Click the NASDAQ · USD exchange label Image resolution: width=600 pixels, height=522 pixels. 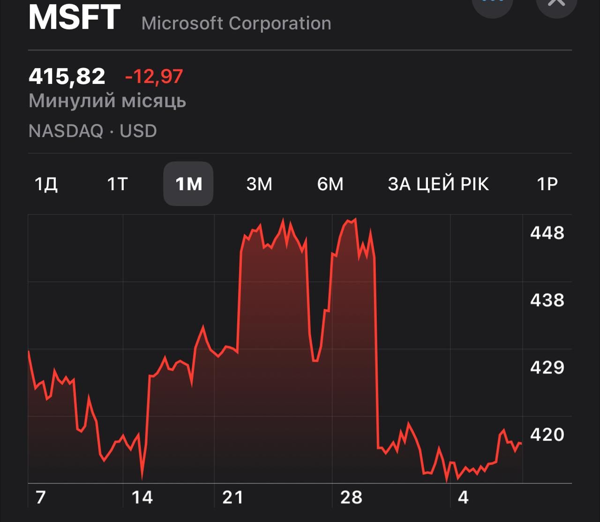(93, 131)
